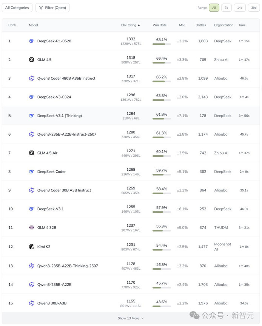The image size is (262, 326).
Task: Sort by Elo Rating column arrow
Action: pyautogui.click(x=139, y=25)
